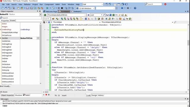Open the Olaf desktop layout dropdown
The width and height of the screenshot is (190, 107).
point(102,4)
